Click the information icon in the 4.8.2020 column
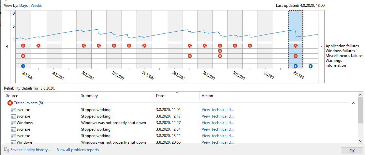The image size is (365, 155). (x=311, y=66)
